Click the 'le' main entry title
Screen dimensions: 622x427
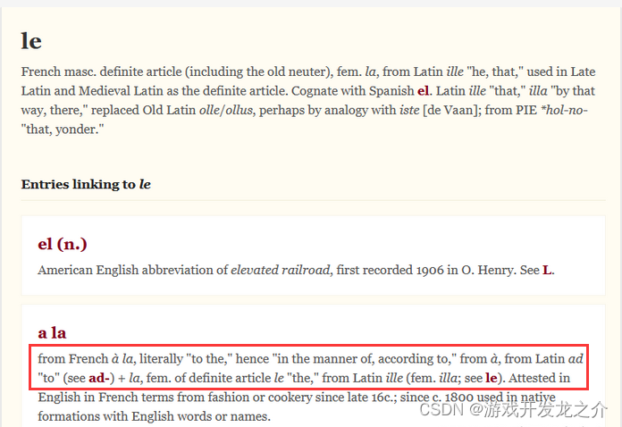tap(31, 41)
